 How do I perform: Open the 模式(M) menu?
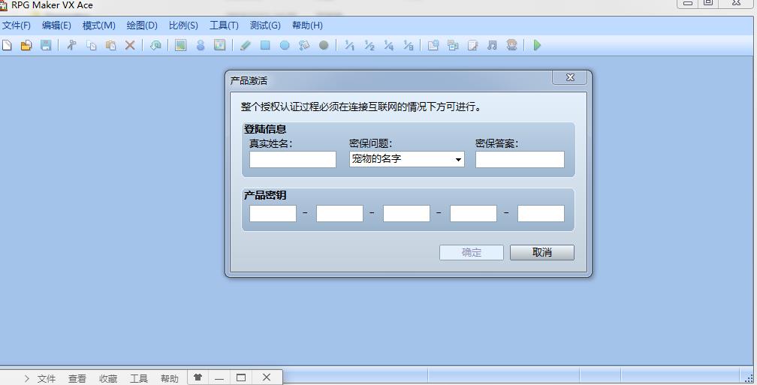tap(99, 26)
